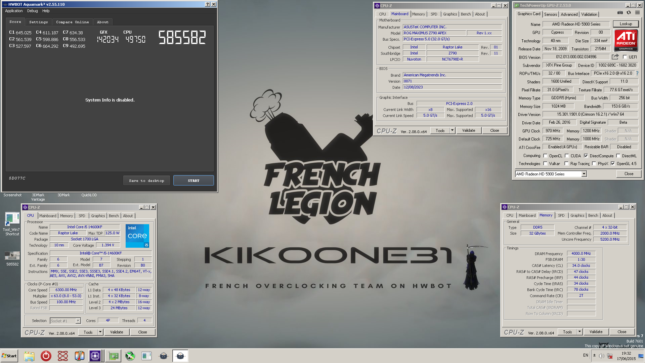Image resolution: width=645 pixels, height=363 pixels.
Task: Click the BIOS export arrow icon in GPU-Z
Action: tap(615, 57)
